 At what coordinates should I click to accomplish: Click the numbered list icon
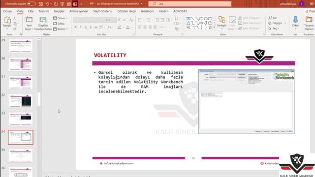(148, 20)
